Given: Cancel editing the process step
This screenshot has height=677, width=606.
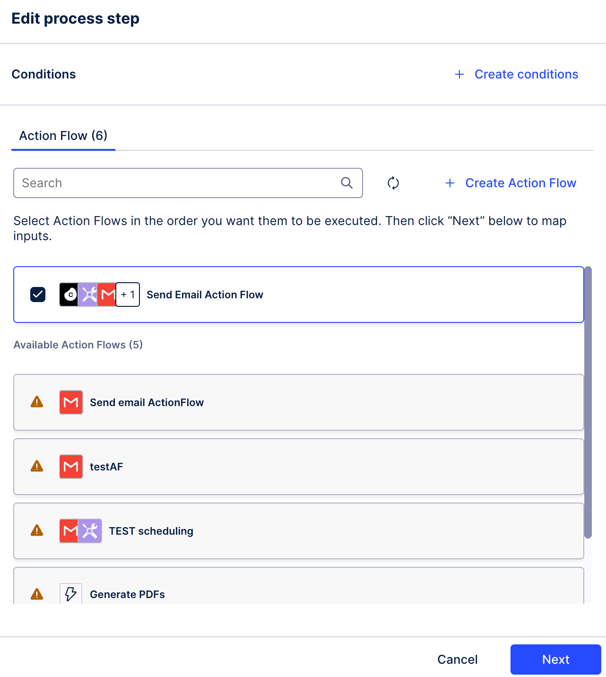Looking at the screenshot, I should [457, 660].
